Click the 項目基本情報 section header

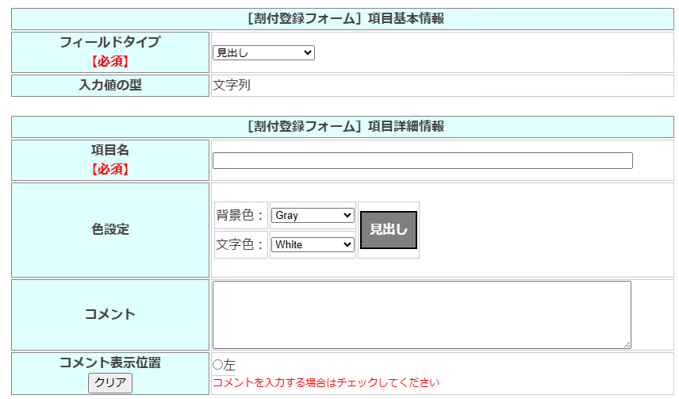343,19
